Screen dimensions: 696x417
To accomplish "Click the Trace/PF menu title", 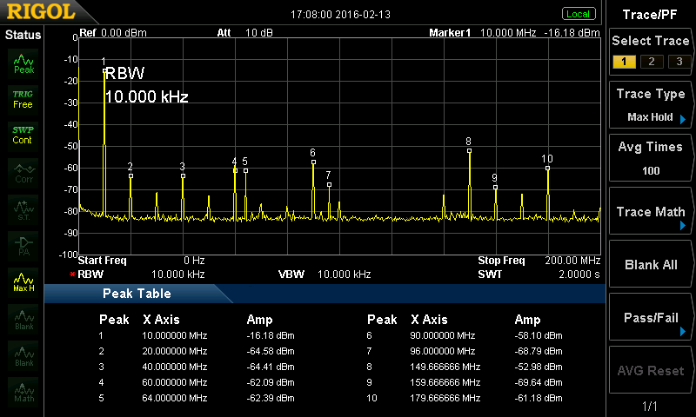I will tap(651, 14).
